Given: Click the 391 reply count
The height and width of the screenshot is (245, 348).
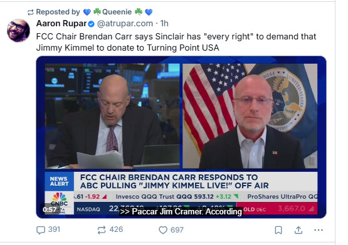Looking at the screenshot, I should point(54,229).
